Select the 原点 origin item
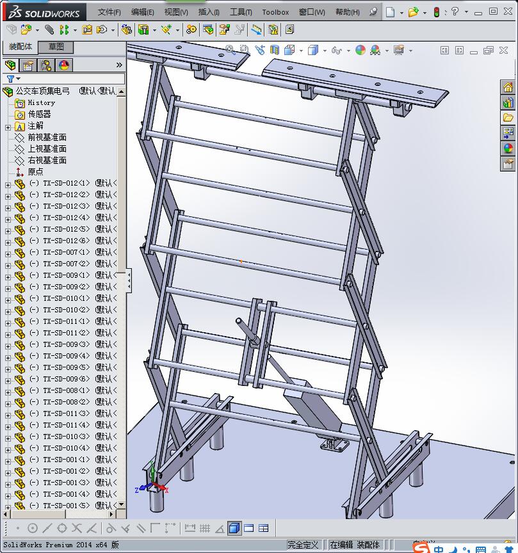518x553 pixels. pos(35,172)
